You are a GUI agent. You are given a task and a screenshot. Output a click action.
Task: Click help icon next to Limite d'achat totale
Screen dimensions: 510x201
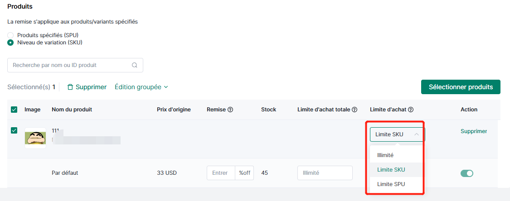[355, 110]
